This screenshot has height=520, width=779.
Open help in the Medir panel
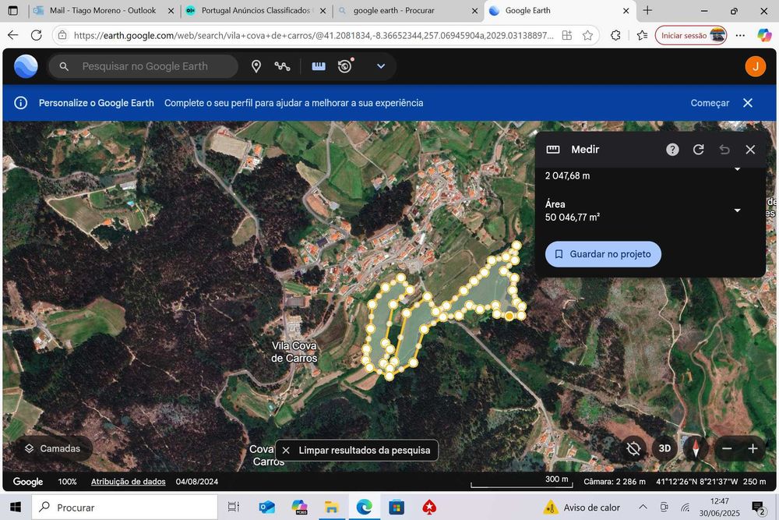tap(672, 149)
